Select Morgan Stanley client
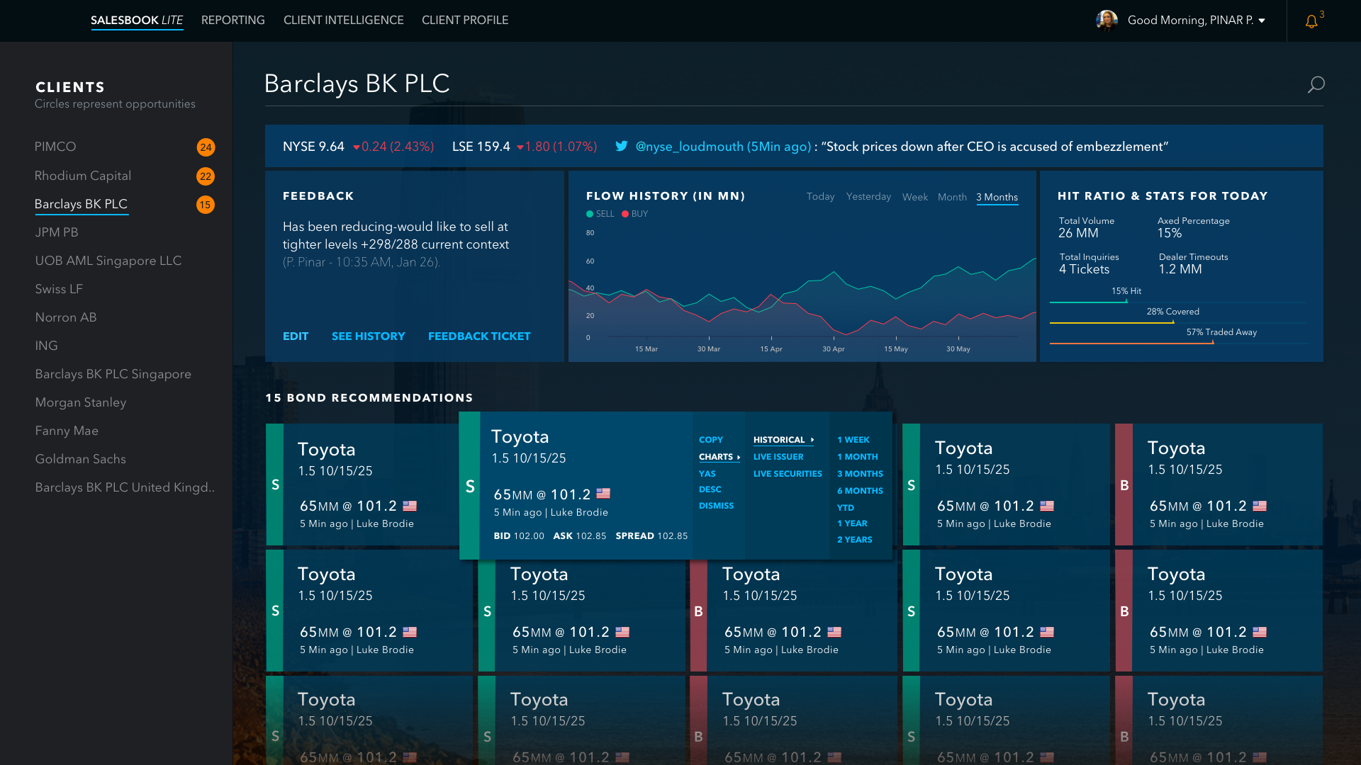Screen dimensions: 1361x765 [81, 402]
